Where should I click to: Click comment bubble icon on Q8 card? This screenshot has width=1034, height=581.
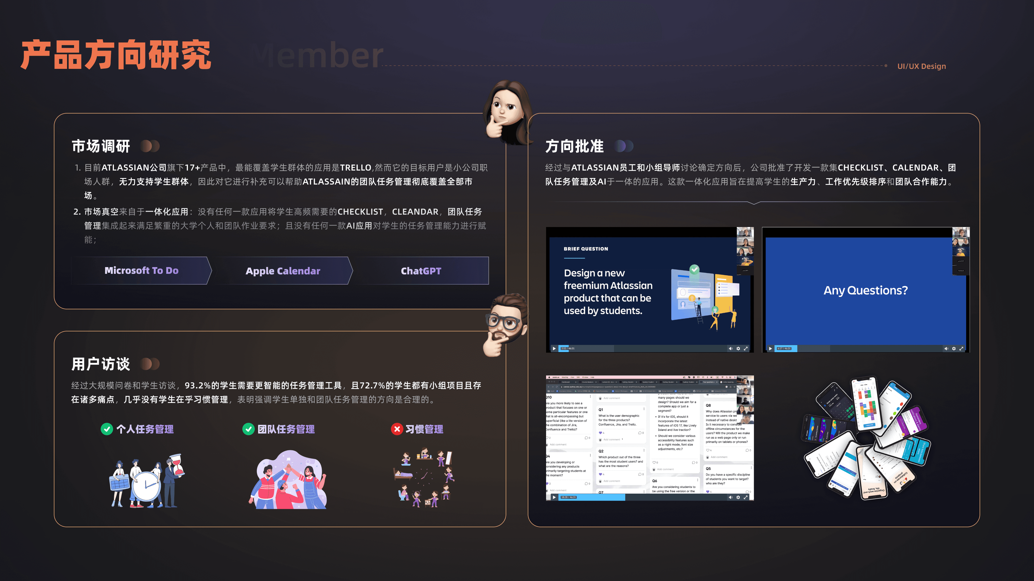pyautogui.click(x=747, y=450)
